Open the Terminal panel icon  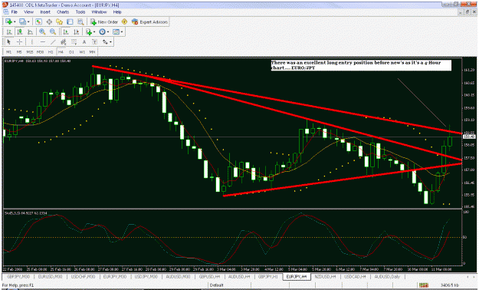70,21
